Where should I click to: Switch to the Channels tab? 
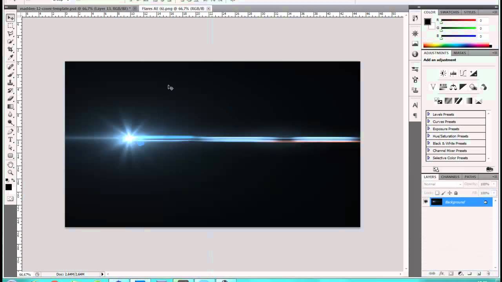450,177
